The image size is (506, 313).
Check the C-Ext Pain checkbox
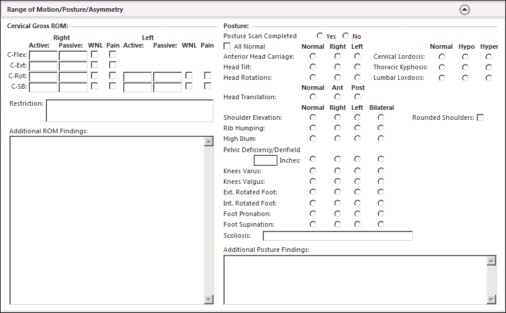tap(113, 65)
